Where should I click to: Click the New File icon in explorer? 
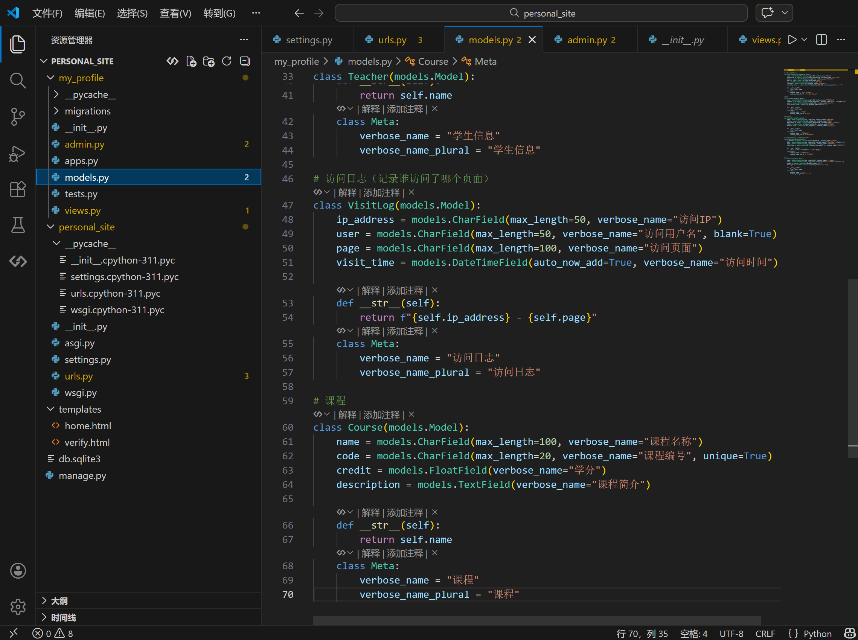tap(191, 61)
